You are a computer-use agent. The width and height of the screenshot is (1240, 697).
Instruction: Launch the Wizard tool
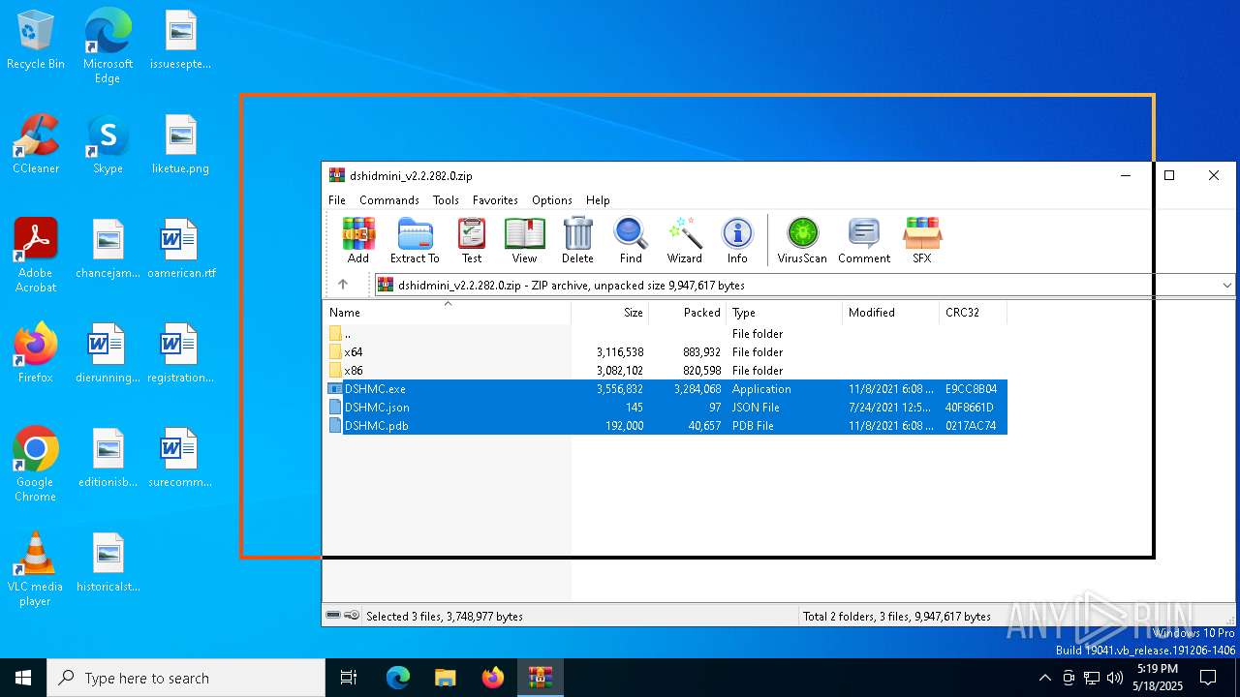tap(684, 240)
